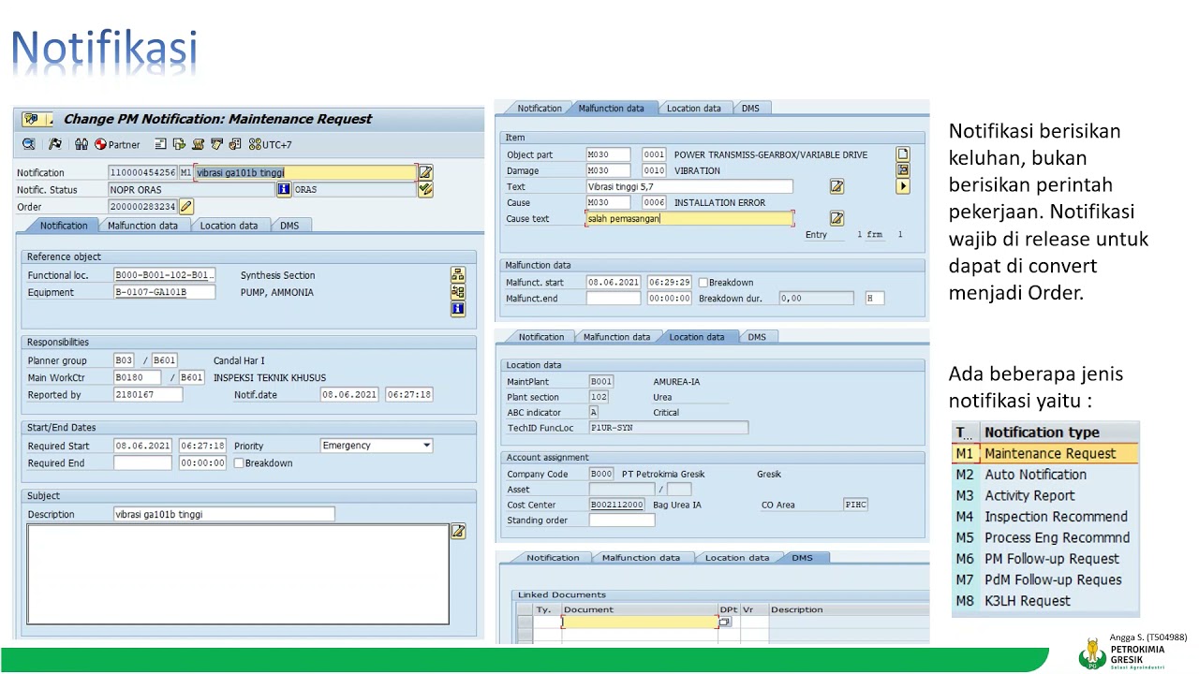Viewport: 1199px width, 674px height.
Task: Click the Reported by field 2180167
Action: pos(148,395)
